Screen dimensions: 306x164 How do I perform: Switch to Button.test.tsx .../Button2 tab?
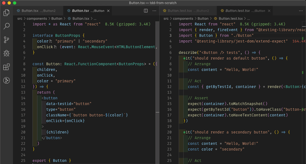(x=188, y=11)
